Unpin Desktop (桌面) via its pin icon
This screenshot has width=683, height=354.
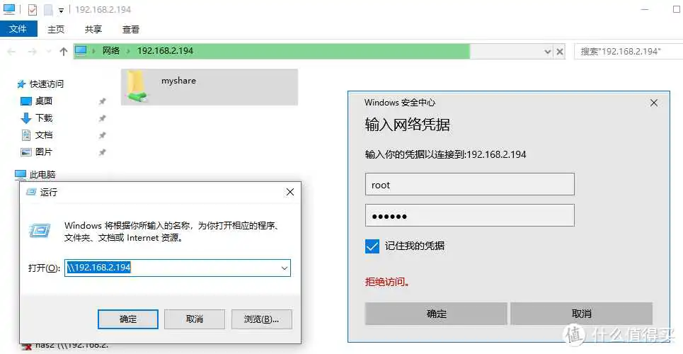point(103,101)
